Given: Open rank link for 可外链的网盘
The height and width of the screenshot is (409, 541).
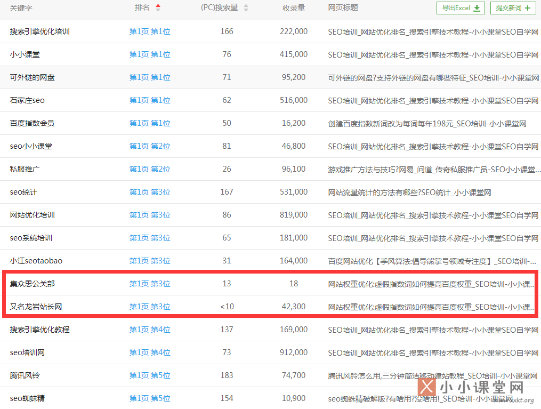Looking at the screenshot, I should (150, 77).
